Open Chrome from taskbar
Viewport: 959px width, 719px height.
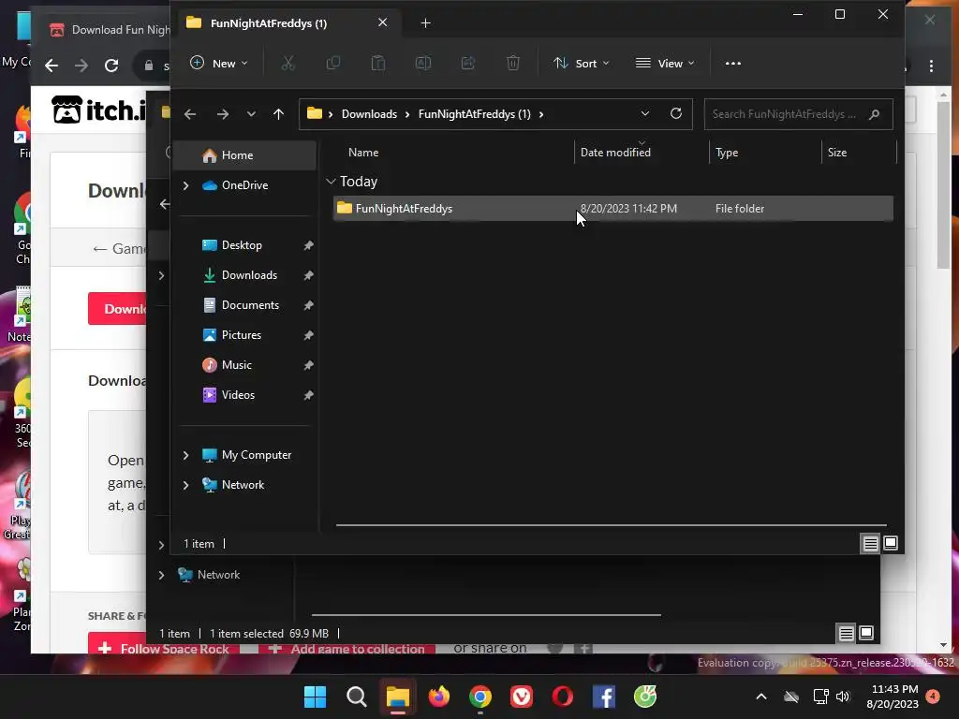click(x=480, y=697)
